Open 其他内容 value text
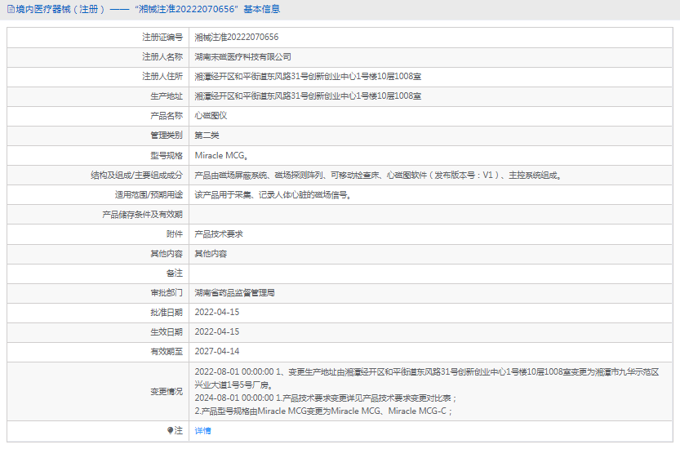680x449 pixels. click(x=211, y=254)
